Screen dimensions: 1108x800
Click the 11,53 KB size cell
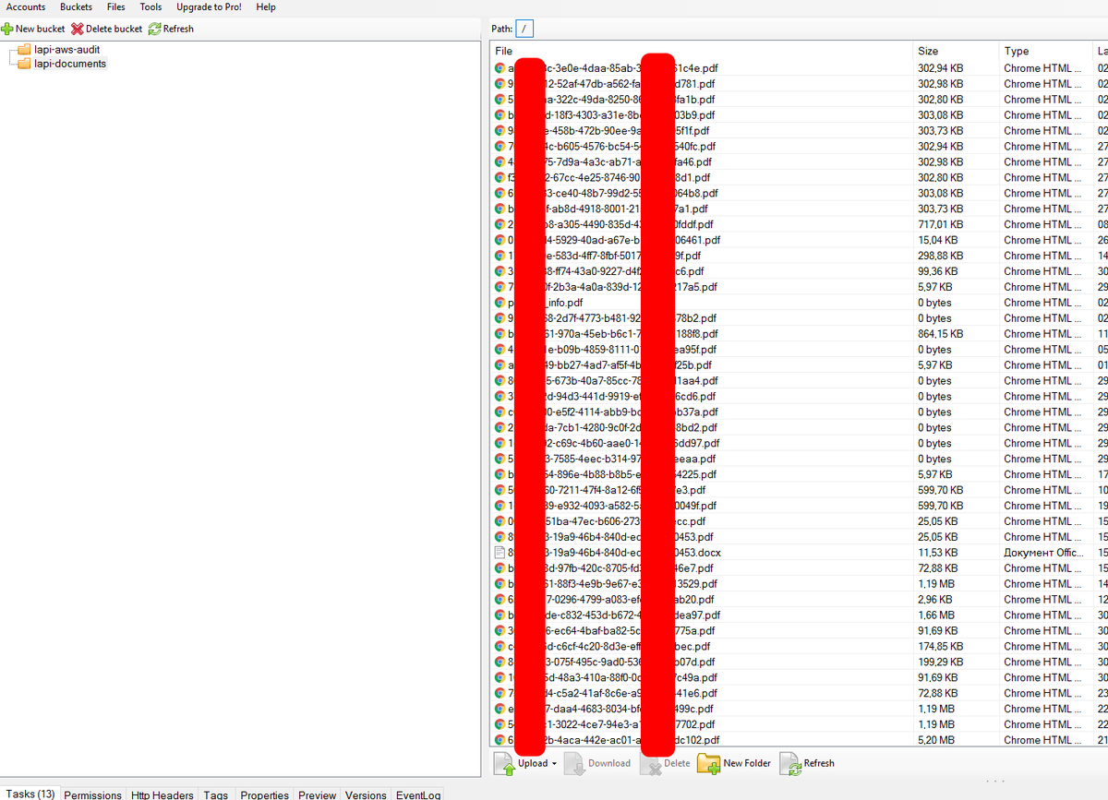pos(938,553)
